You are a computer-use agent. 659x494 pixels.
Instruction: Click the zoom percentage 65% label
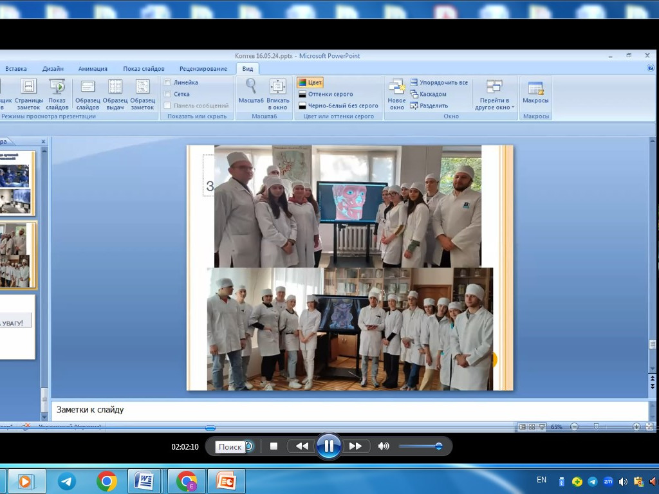coord(557,427)
